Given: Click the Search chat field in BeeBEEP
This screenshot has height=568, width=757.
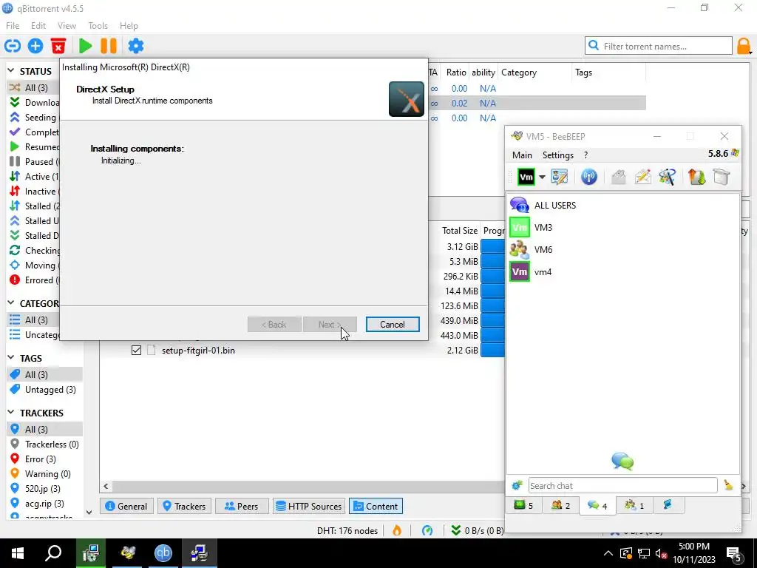Looking at the screenshot, I should [622, 485].
